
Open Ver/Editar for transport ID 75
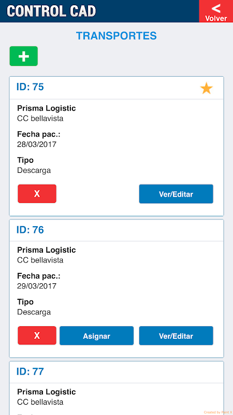point(176,194)
